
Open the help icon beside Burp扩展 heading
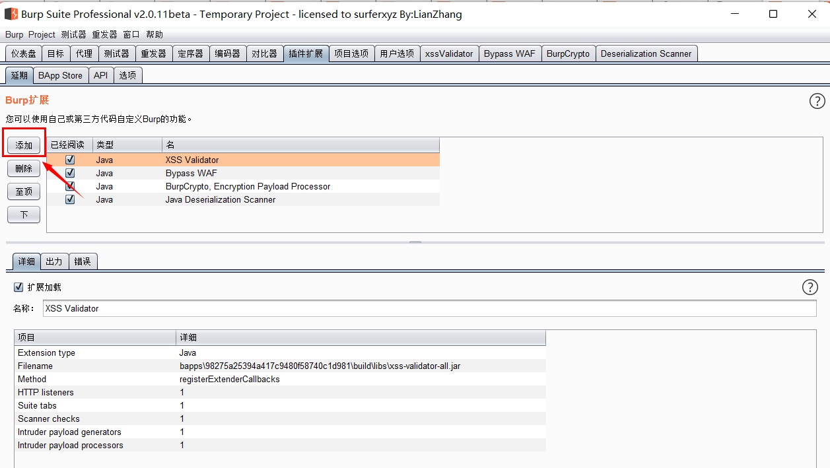click(817, 101)
